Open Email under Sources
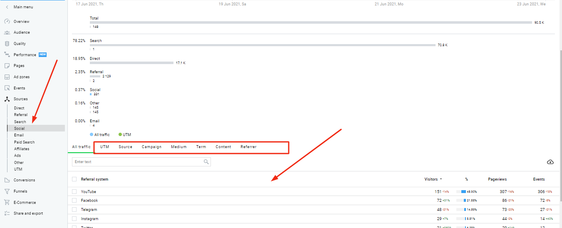Screen dimensions: 562x228 [x=19, y=135]
